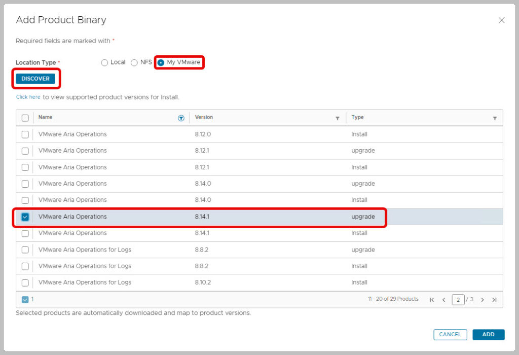Viewport: 519px width, 355px height.
Task: Open the Version column filter icon
Action: pyautogui.click(x=338, y=118)
